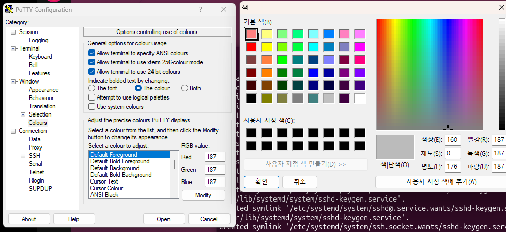This screenshot has height=232, width=506.
Task: Open the Serial category
Action: [x=36, y=164]
